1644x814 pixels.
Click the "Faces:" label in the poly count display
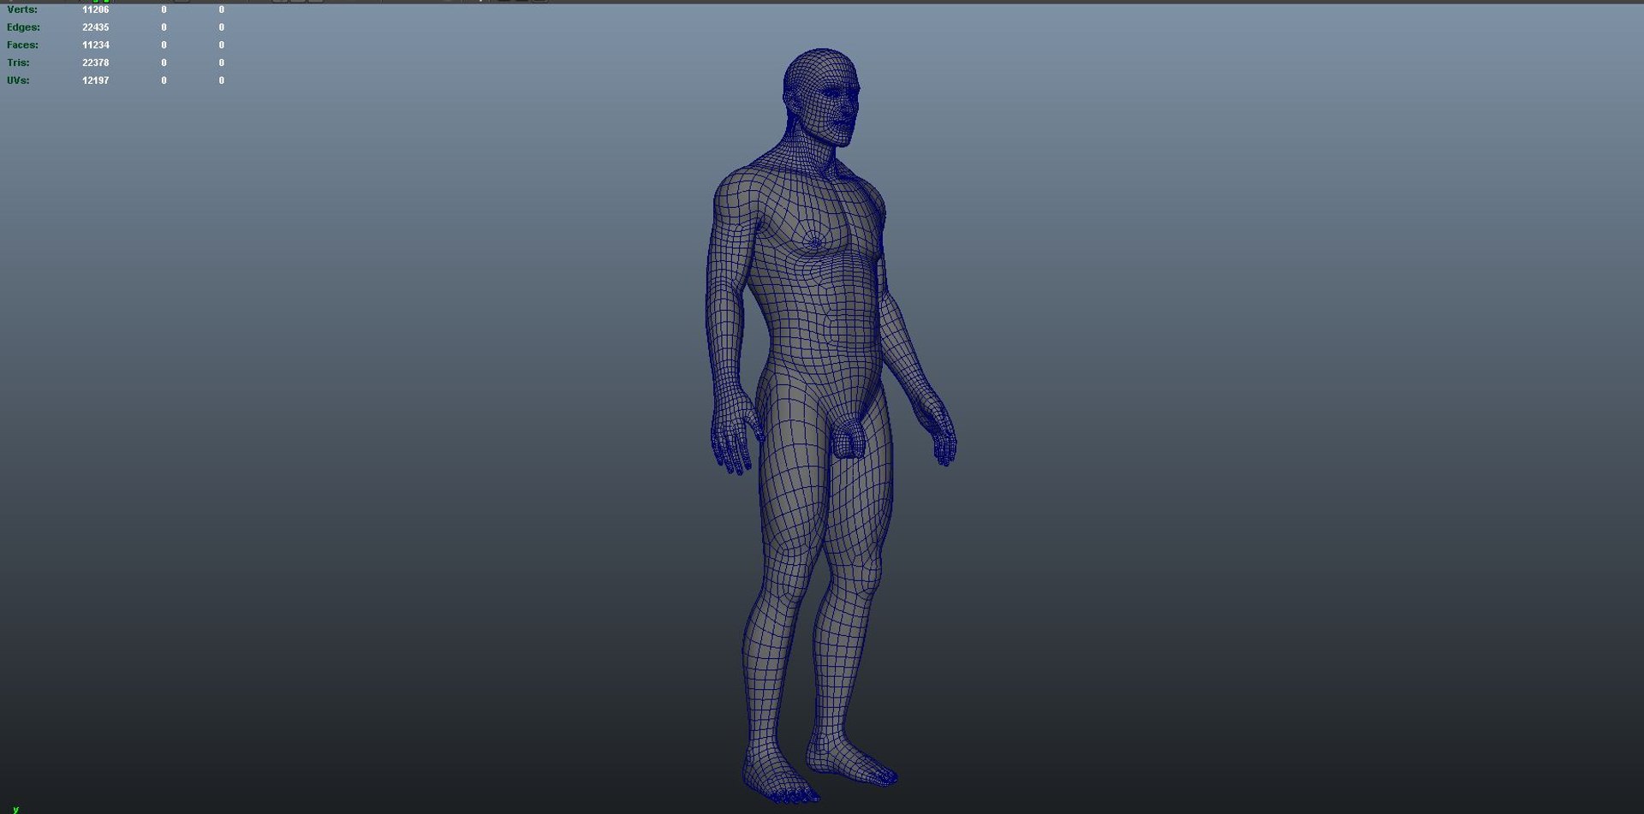coord(22,45)
